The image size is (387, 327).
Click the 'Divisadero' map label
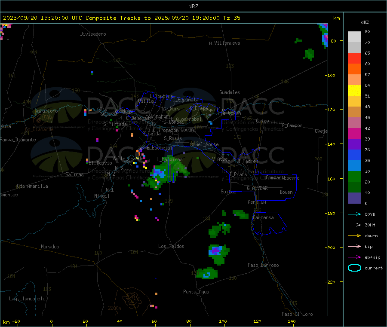click(x=93, y=34)
